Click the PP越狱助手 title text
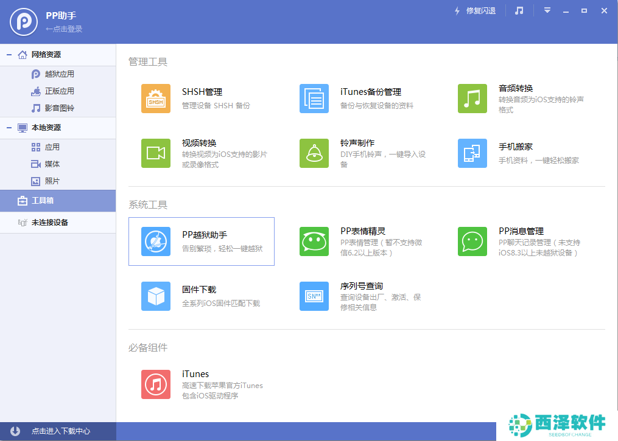The width and height of the screenshot is (618, 441). pos(205,235)
